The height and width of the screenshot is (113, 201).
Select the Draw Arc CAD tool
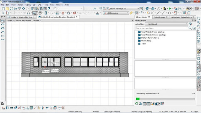pyautogui.click(x=164, y=13)
